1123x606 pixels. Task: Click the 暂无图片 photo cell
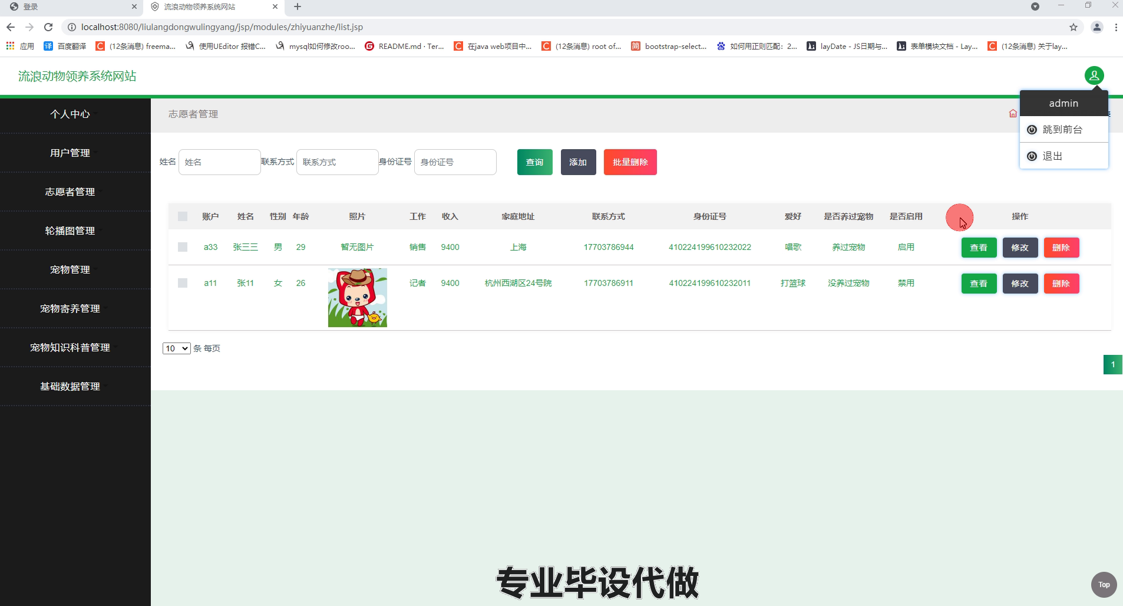coord(357,247)
